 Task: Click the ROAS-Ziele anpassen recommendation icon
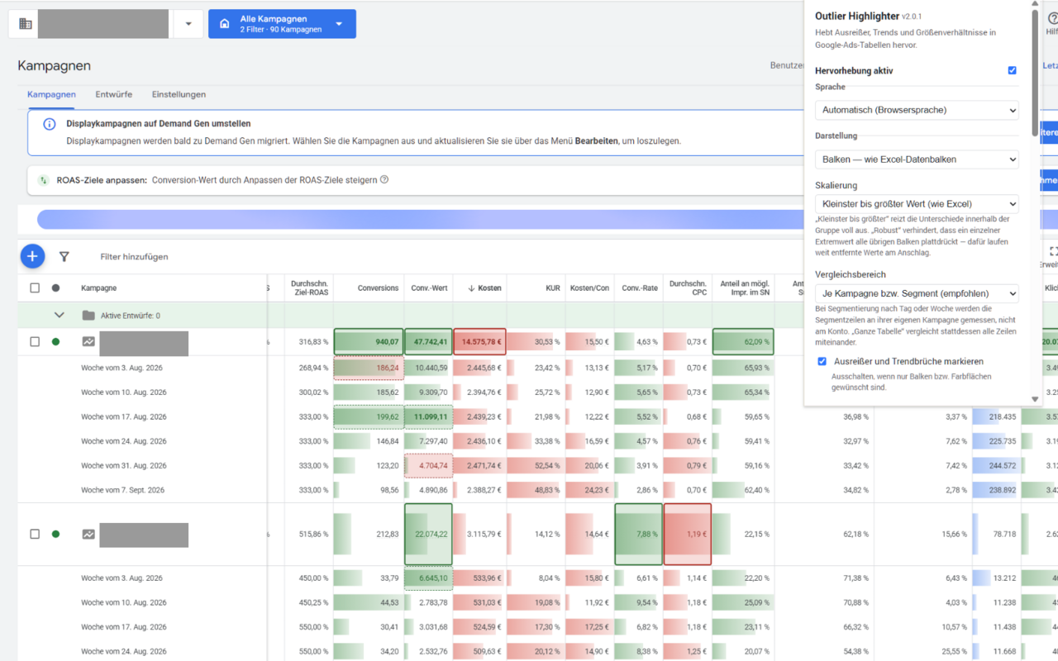(x=43, y=180)
